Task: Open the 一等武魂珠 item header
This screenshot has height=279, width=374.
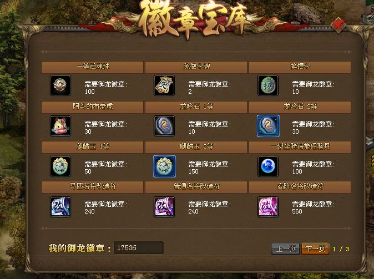Action: tap(92, 67)
